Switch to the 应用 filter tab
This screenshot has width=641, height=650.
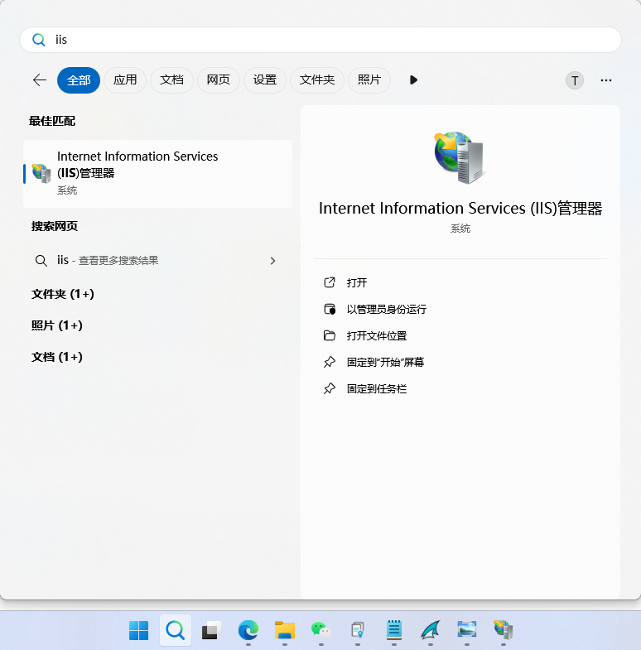click(125, 80)
